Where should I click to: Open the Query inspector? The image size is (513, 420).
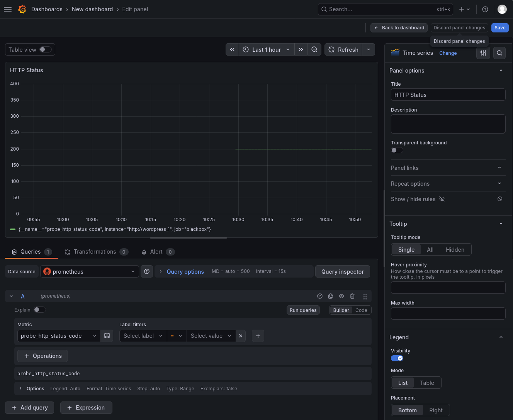pos(343,271)
